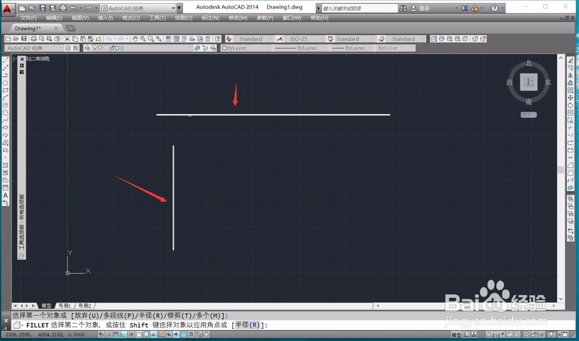Viewport: 579px width, 341px height.
Task: Click the WCS button under ViewCube
Action: pos(529,114)
